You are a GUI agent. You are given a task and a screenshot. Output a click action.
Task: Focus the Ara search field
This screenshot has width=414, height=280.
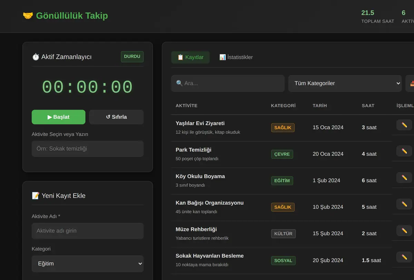tap(228, 83)
